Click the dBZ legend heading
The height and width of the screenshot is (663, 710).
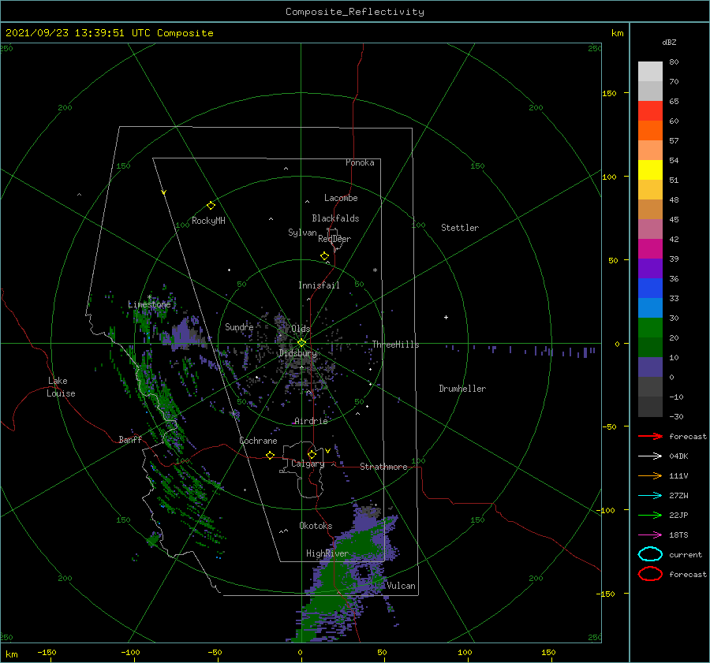coord(669,42)
